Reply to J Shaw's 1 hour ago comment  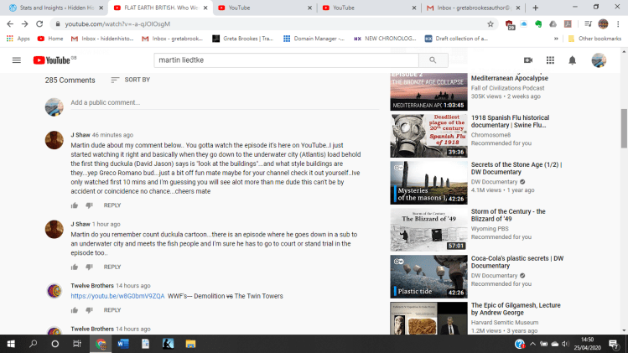tap(112, 267)
